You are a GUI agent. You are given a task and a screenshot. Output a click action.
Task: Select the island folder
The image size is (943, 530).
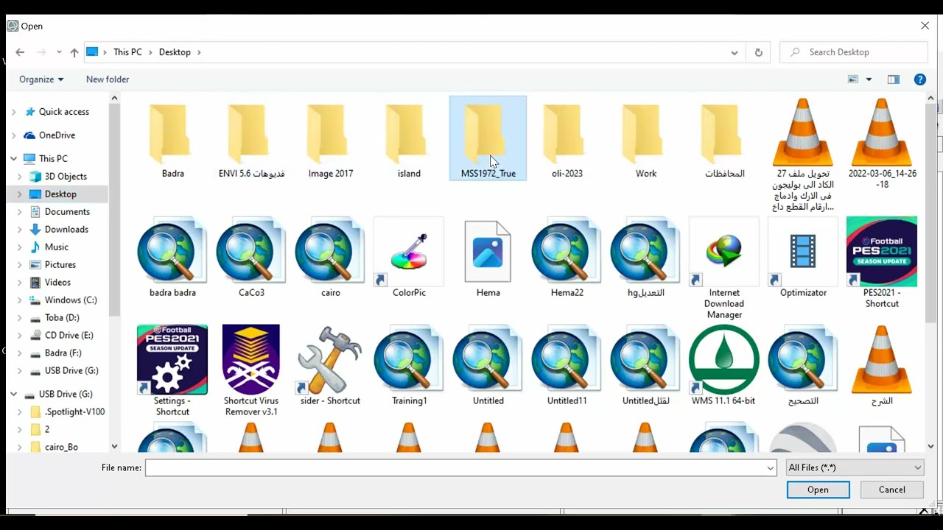click(x=409, y=140)
